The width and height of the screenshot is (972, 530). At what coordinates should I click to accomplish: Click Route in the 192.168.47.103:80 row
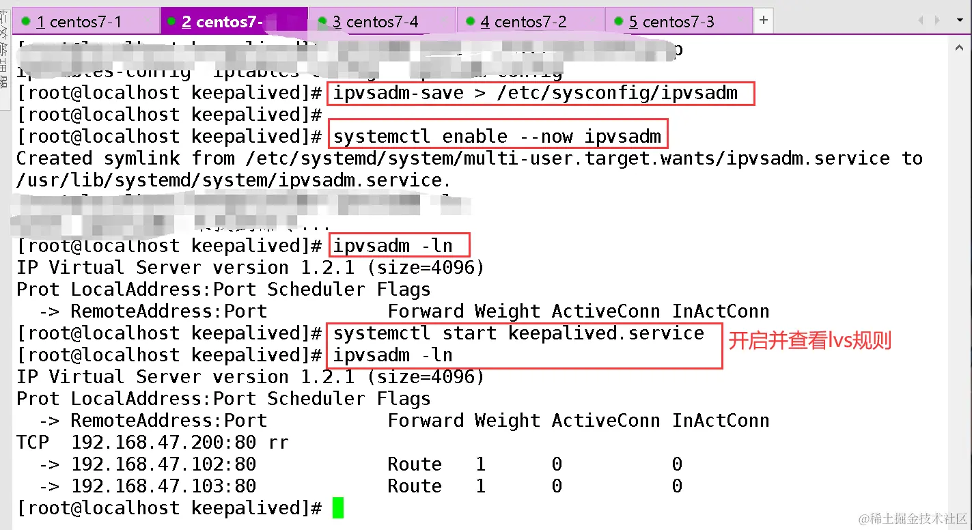[415, 486]
